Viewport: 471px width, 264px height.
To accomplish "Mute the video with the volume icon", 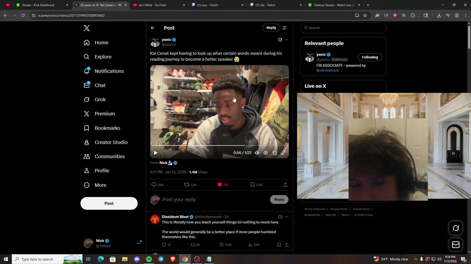I will (x=257, y=153).
